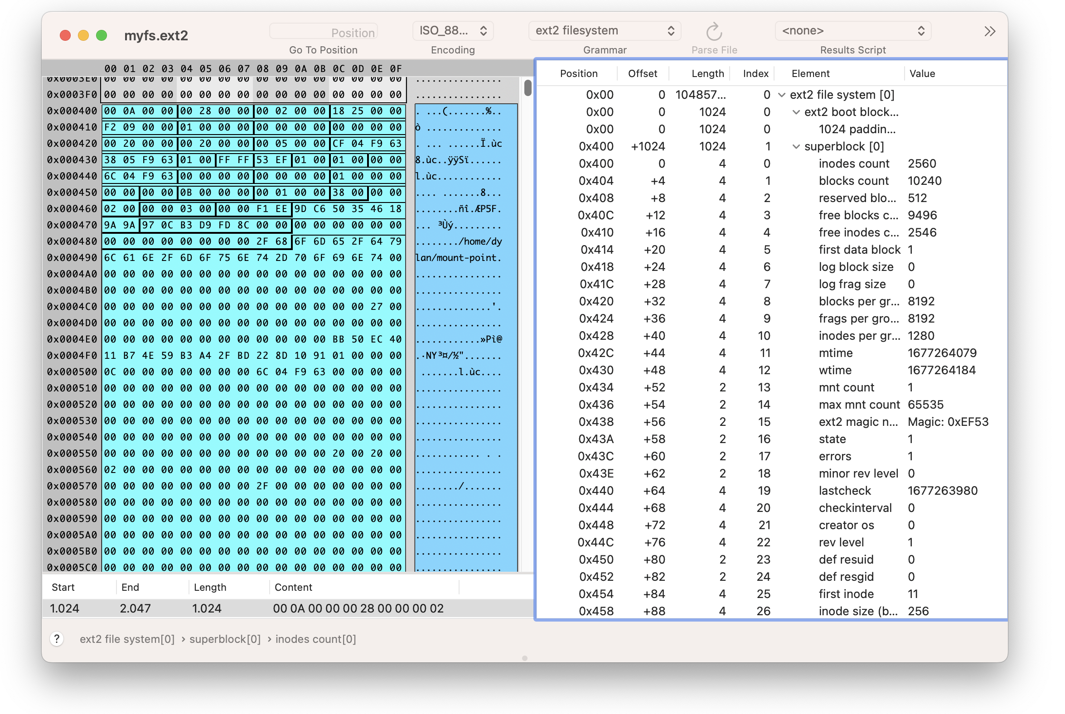Sort by the Position column header

coord(579,73)
